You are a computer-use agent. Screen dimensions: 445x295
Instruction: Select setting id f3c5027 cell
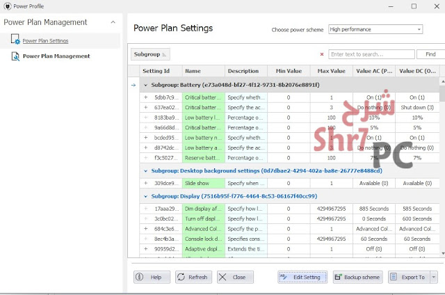[x=167, y=158]
